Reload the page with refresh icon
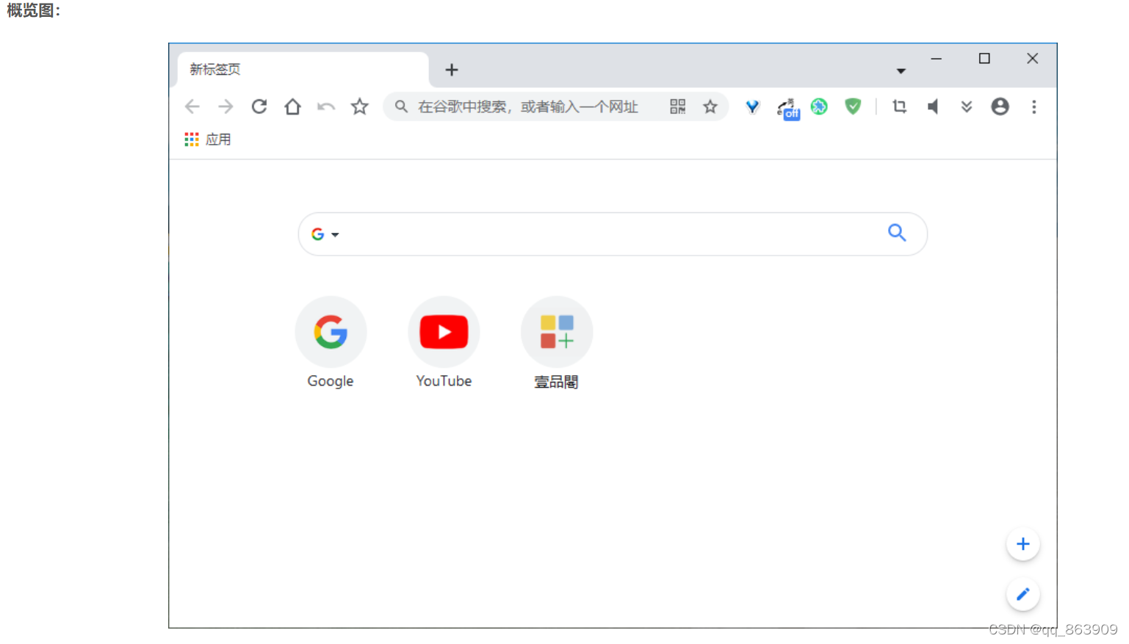This screenshot has width=1129, height=644. pyautogui.click(x=259, y=106)
